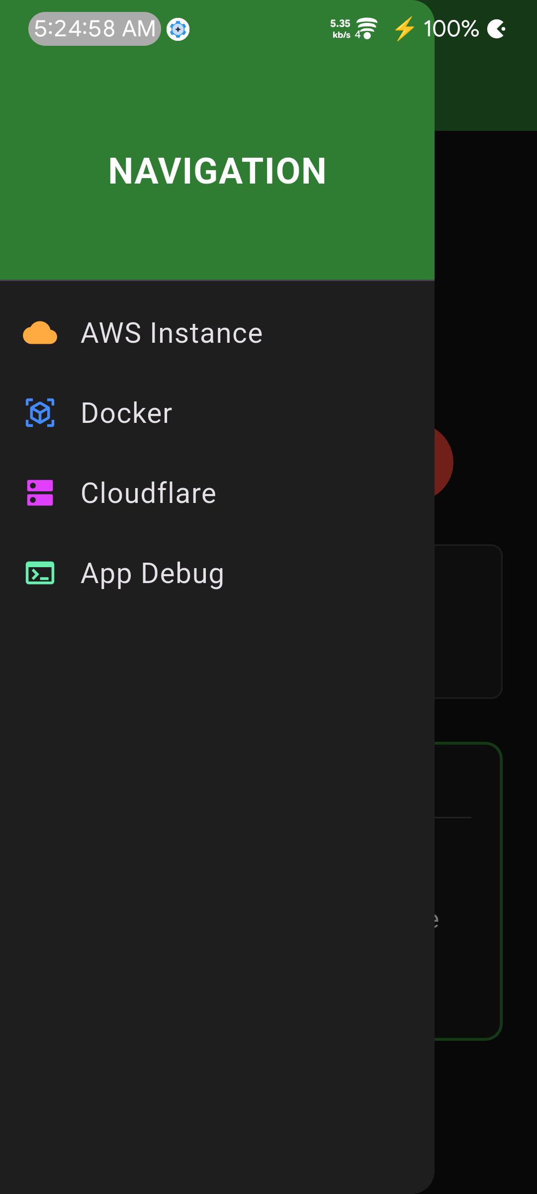This screenshot has width=537, height=1194.
Task: Select the orange AWS cloud icon
Action: point(41,332)
